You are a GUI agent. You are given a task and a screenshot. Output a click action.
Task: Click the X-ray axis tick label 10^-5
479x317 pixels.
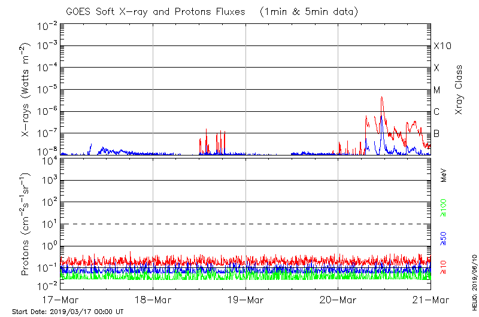pyautogui.click(x=47, y=89)
